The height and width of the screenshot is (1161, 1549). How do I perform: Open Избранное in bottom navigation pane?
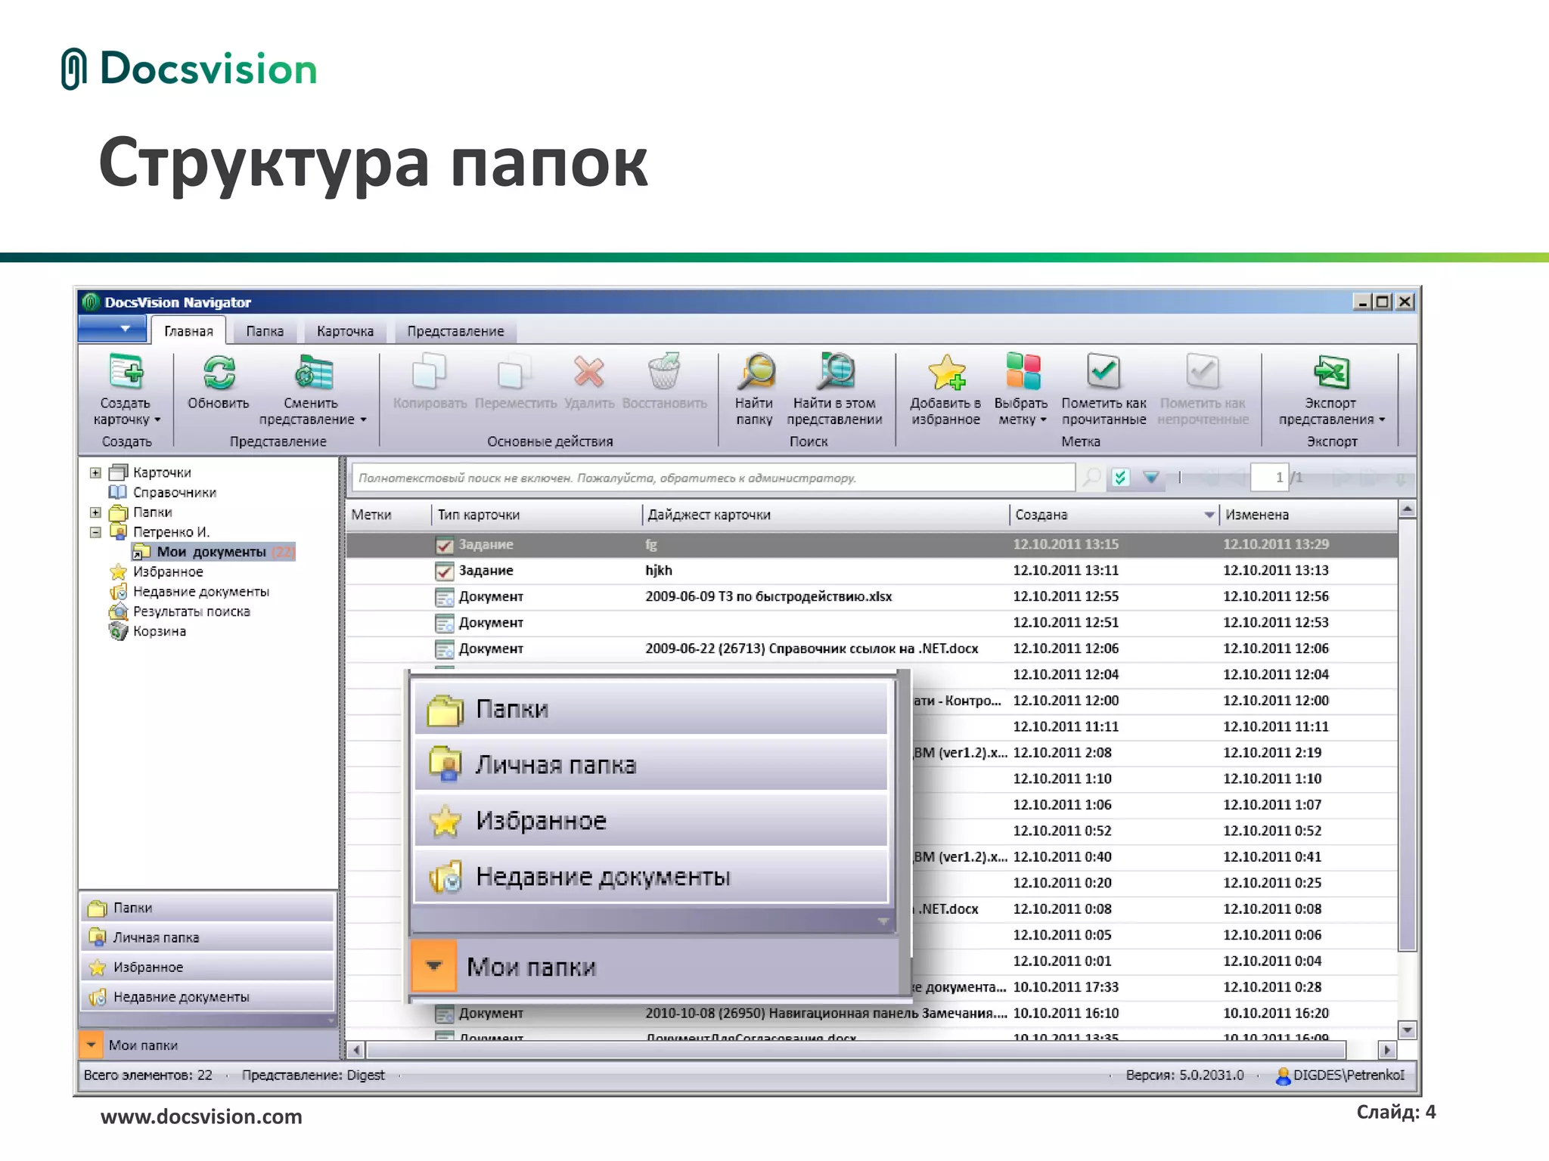click(x=207, y=967)
